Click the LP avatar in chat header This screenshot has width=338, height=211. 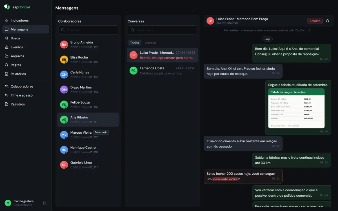point(210,21)
